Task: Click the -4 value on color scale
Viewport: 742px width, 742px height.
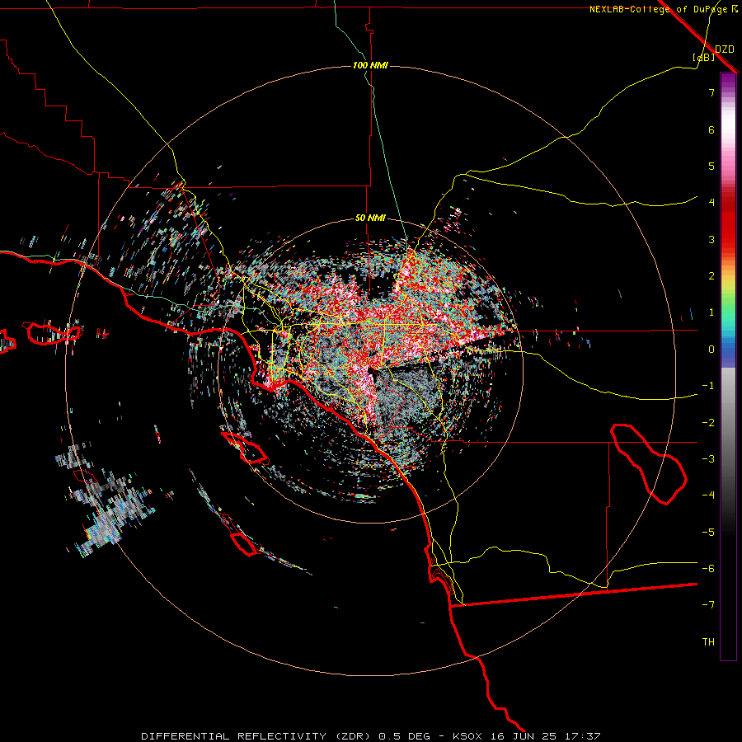Action: point(708,495)
